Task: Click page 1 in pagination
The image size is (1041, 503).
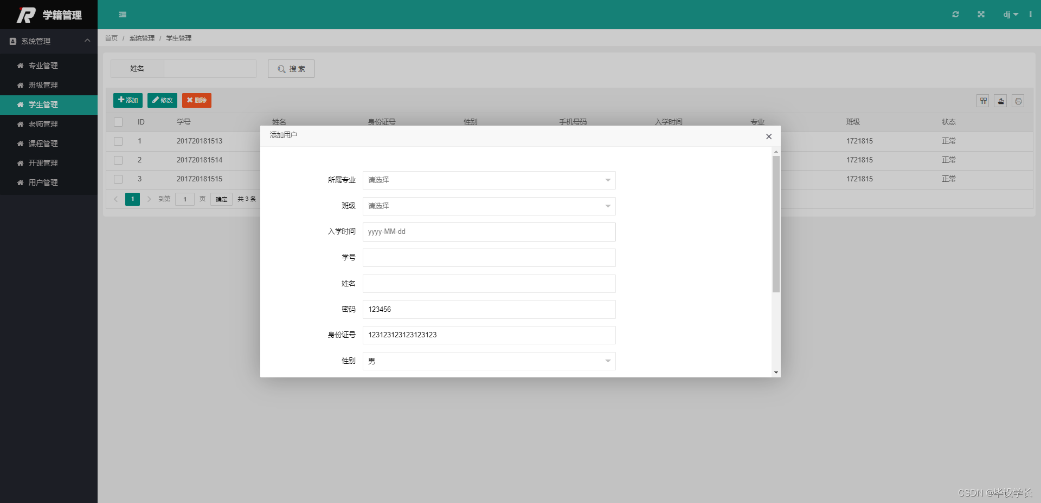Action: (x=132, y=199)
